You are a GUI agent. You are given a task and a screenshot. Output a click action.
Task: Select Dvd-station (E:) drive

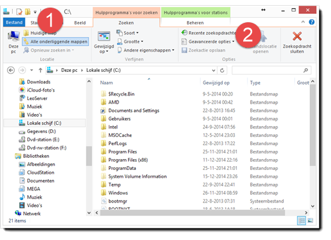click(43, 139)
